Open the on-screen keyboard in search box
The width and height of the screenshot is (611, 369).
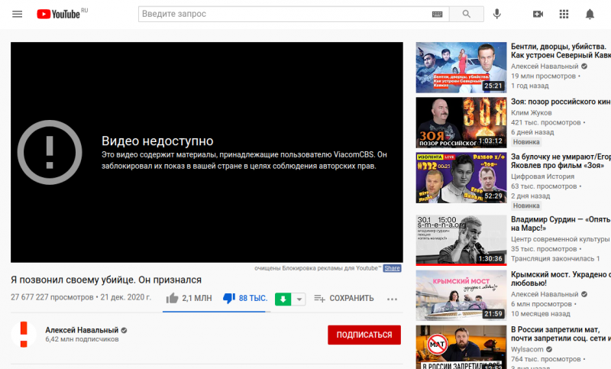click(x=438, y=14)
